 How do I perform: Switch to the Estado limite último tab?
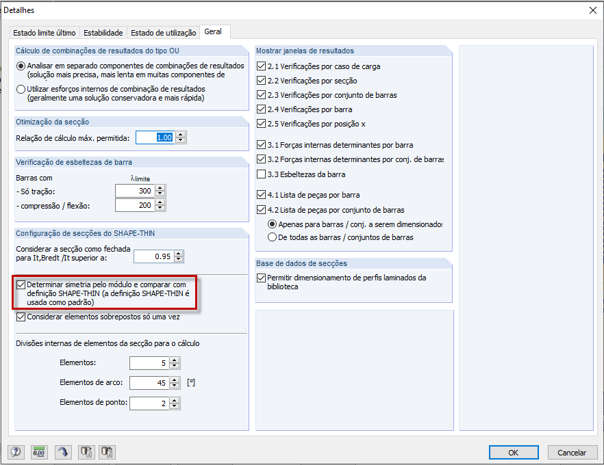45,33
